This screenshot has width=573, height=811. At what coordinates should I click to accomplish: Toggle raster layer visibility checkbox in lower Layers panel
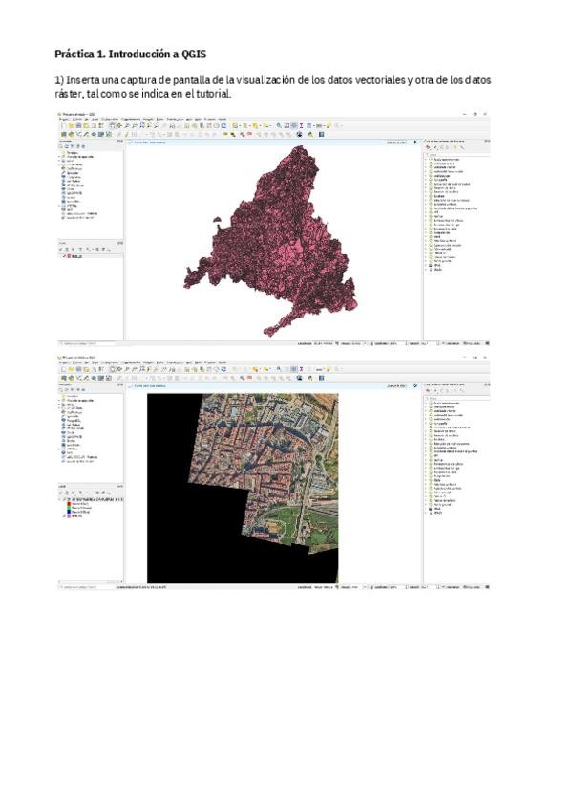point(62,499)
